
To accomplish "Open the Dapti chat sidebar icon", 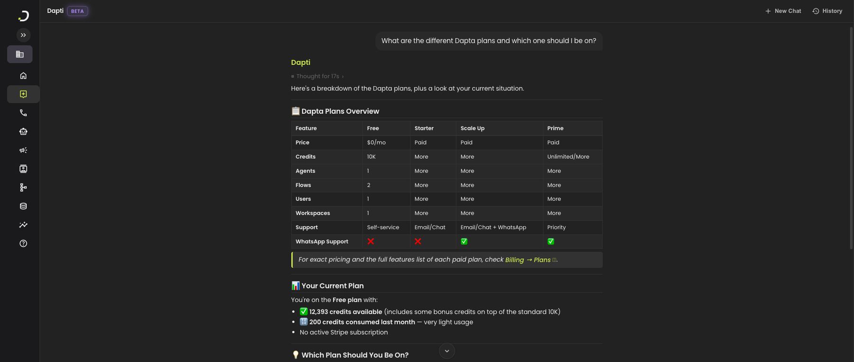I will point(23,94).
